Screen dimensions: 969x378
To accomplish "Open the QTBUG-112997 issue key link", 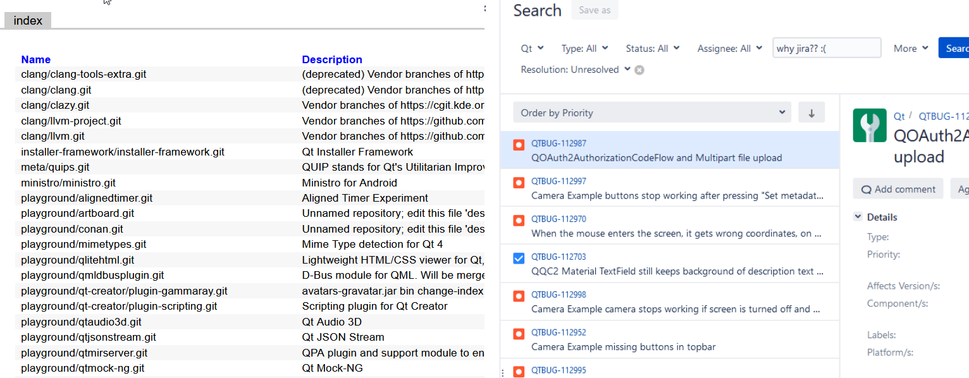I will pos(559,182).
